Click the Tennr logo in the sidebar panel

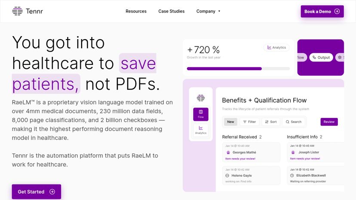[x=201, y=98]
